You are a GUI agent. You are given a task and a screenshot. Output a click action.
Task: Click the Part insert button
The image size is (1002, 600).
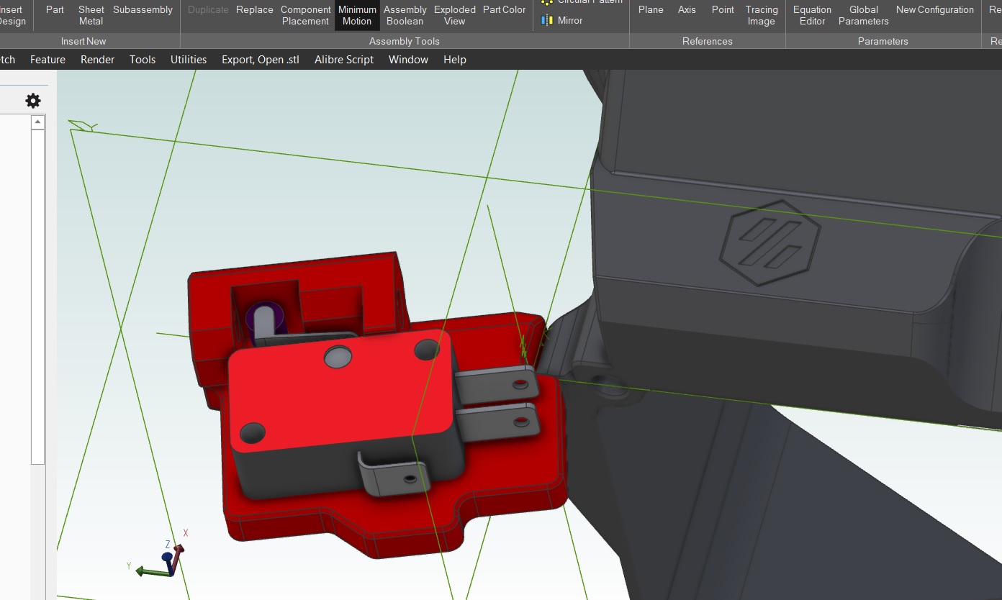click(55, 10)
